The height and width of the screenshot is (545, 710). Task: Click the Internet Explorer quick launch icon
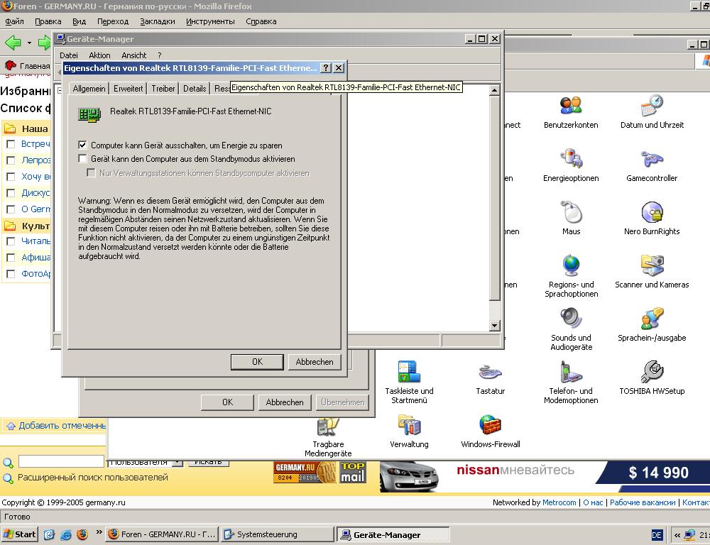coord(66,534)
